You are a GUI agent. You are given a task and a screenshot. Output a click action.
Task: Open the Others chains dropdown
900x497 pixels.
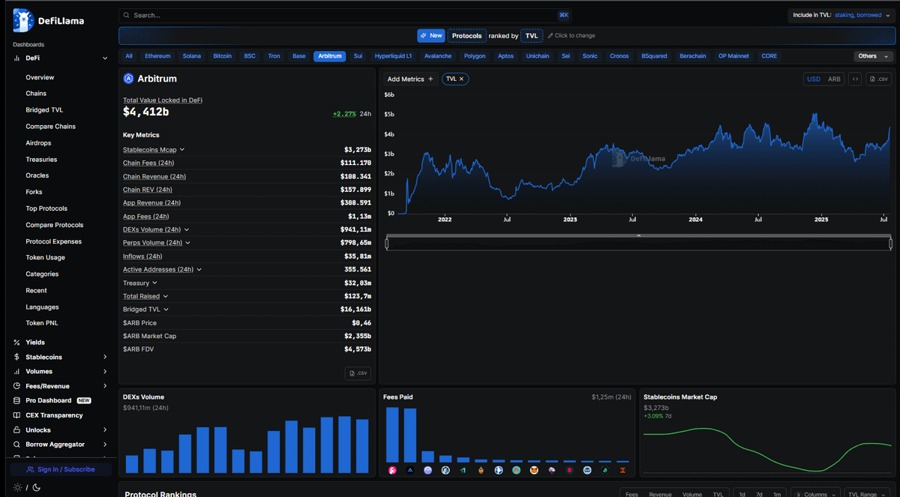point(873,56)
